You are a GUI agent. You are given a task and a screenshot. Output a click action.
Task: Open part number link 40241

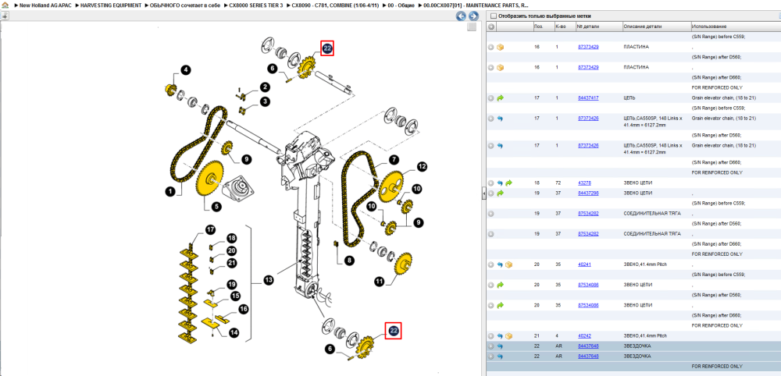584,264
